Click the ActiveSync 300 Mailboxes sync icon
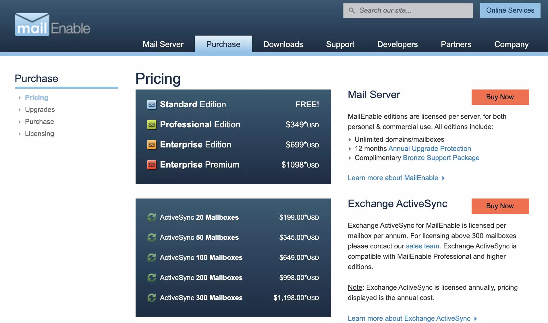This screenshot has width=548, height=323. click(152, 298)
